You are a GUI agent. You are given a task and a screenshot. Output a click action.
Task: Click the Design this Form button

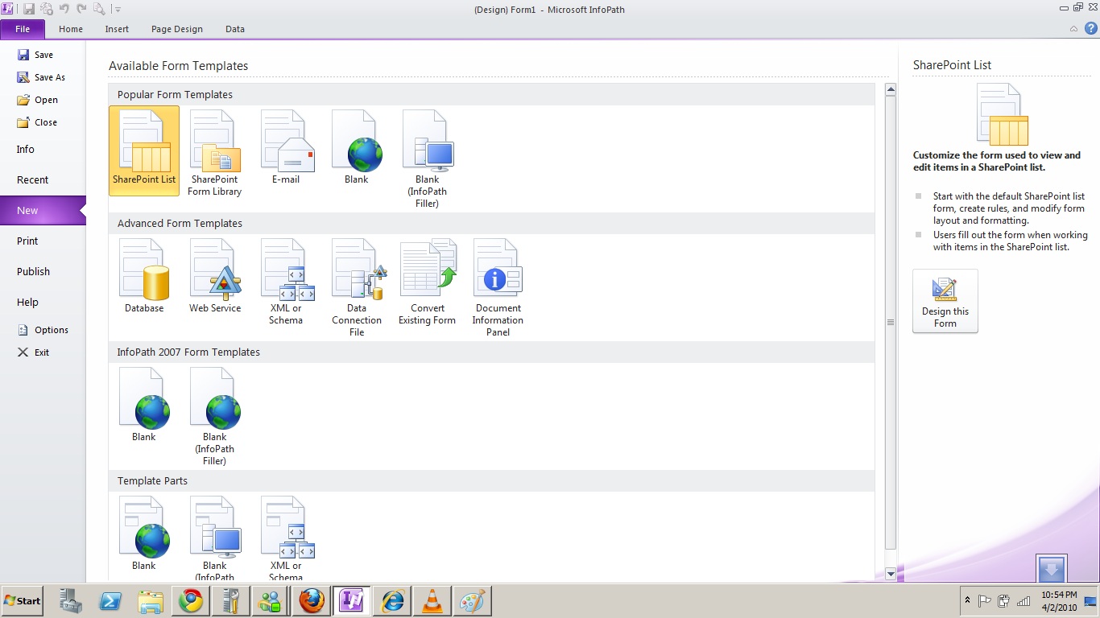pyautogui.click(x=945, y=301)
